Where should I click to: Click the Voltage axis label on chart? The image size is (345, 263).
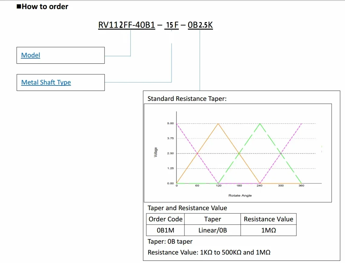point(156,152)
